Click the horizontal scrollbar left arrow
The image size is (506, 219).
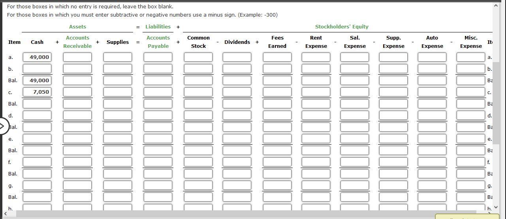[x=6, y=214]
